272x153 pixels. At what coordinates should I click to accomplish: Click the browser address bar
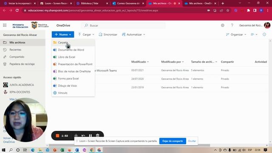tap(114, 10)
